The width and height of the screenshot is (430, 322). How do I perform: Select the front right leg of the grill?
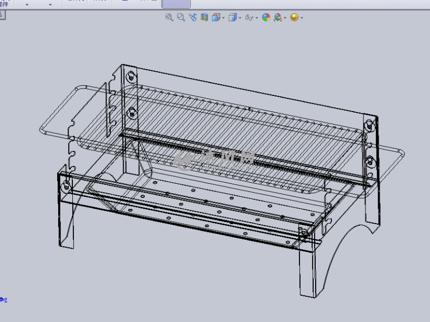pyautogui.click(x=307, y=272)
